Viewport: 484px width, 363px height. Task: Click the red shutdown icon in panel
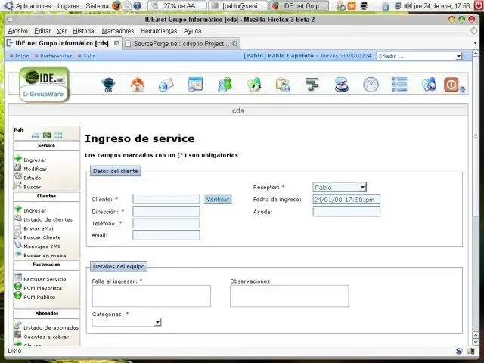pos(479,5)
